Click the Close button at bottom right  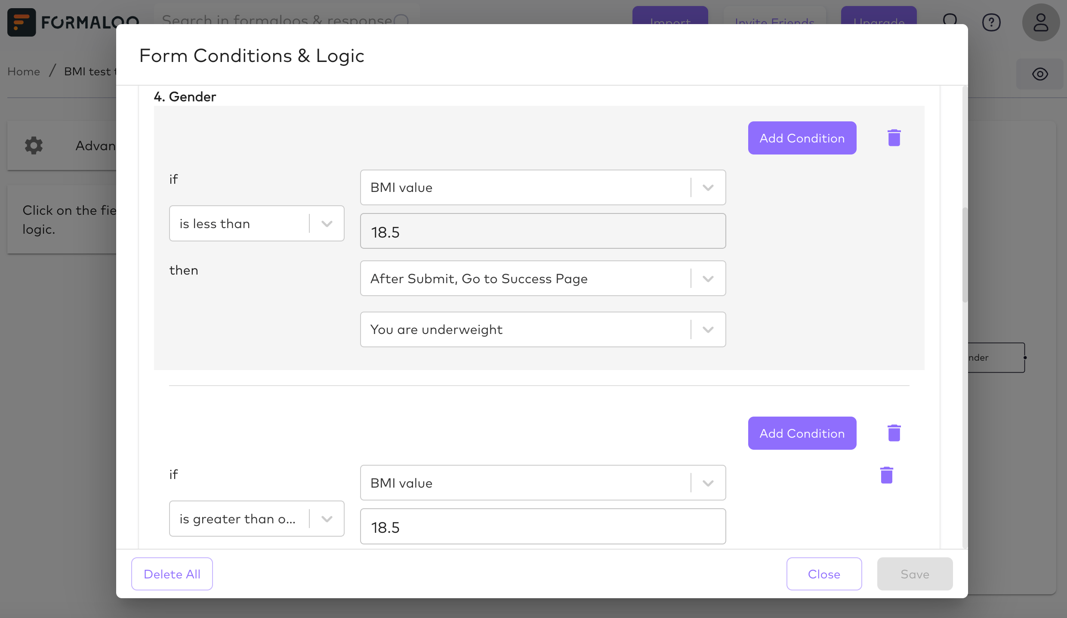point(823,573)
